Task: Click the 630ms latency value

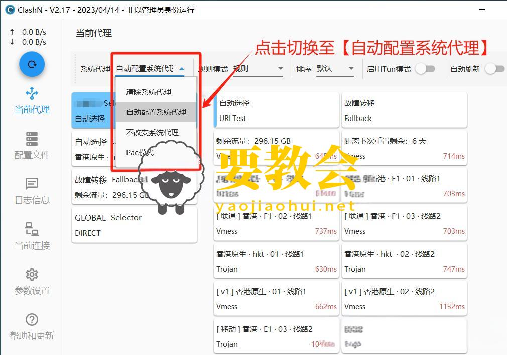Action: (326, 269)
